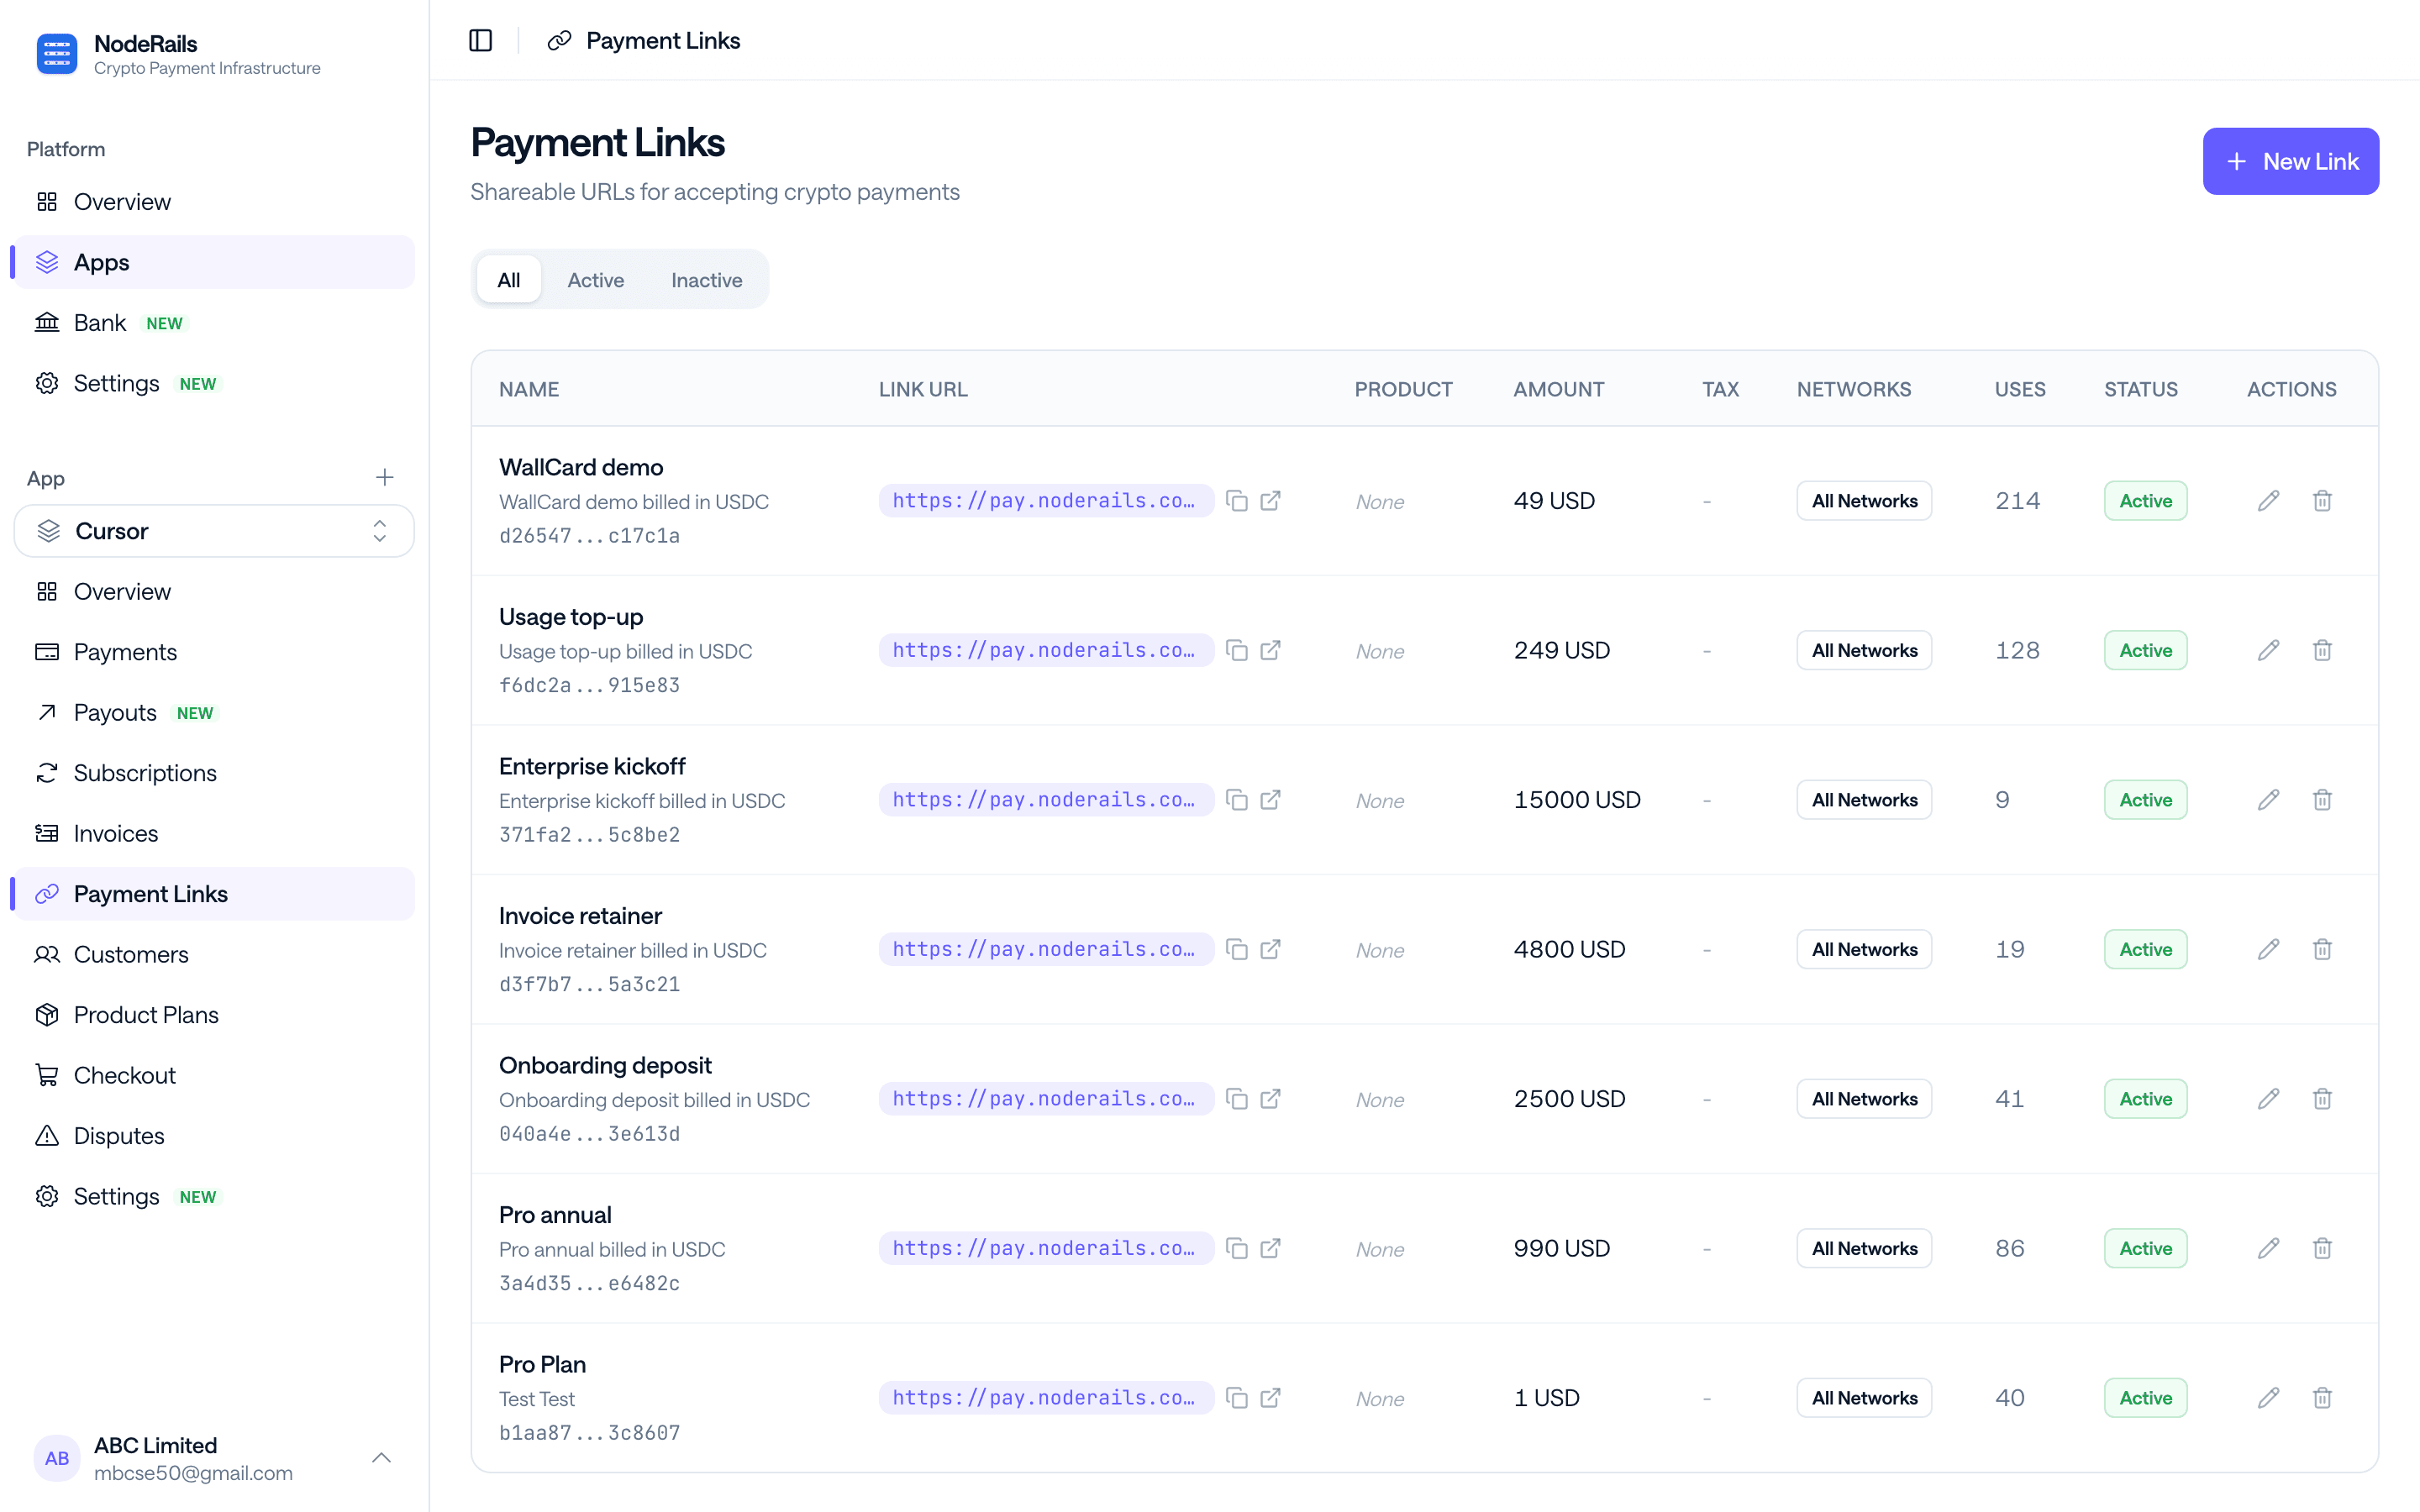
Task: Click the WallCard demo pay.noderails URL
Action: [1045, 501]
